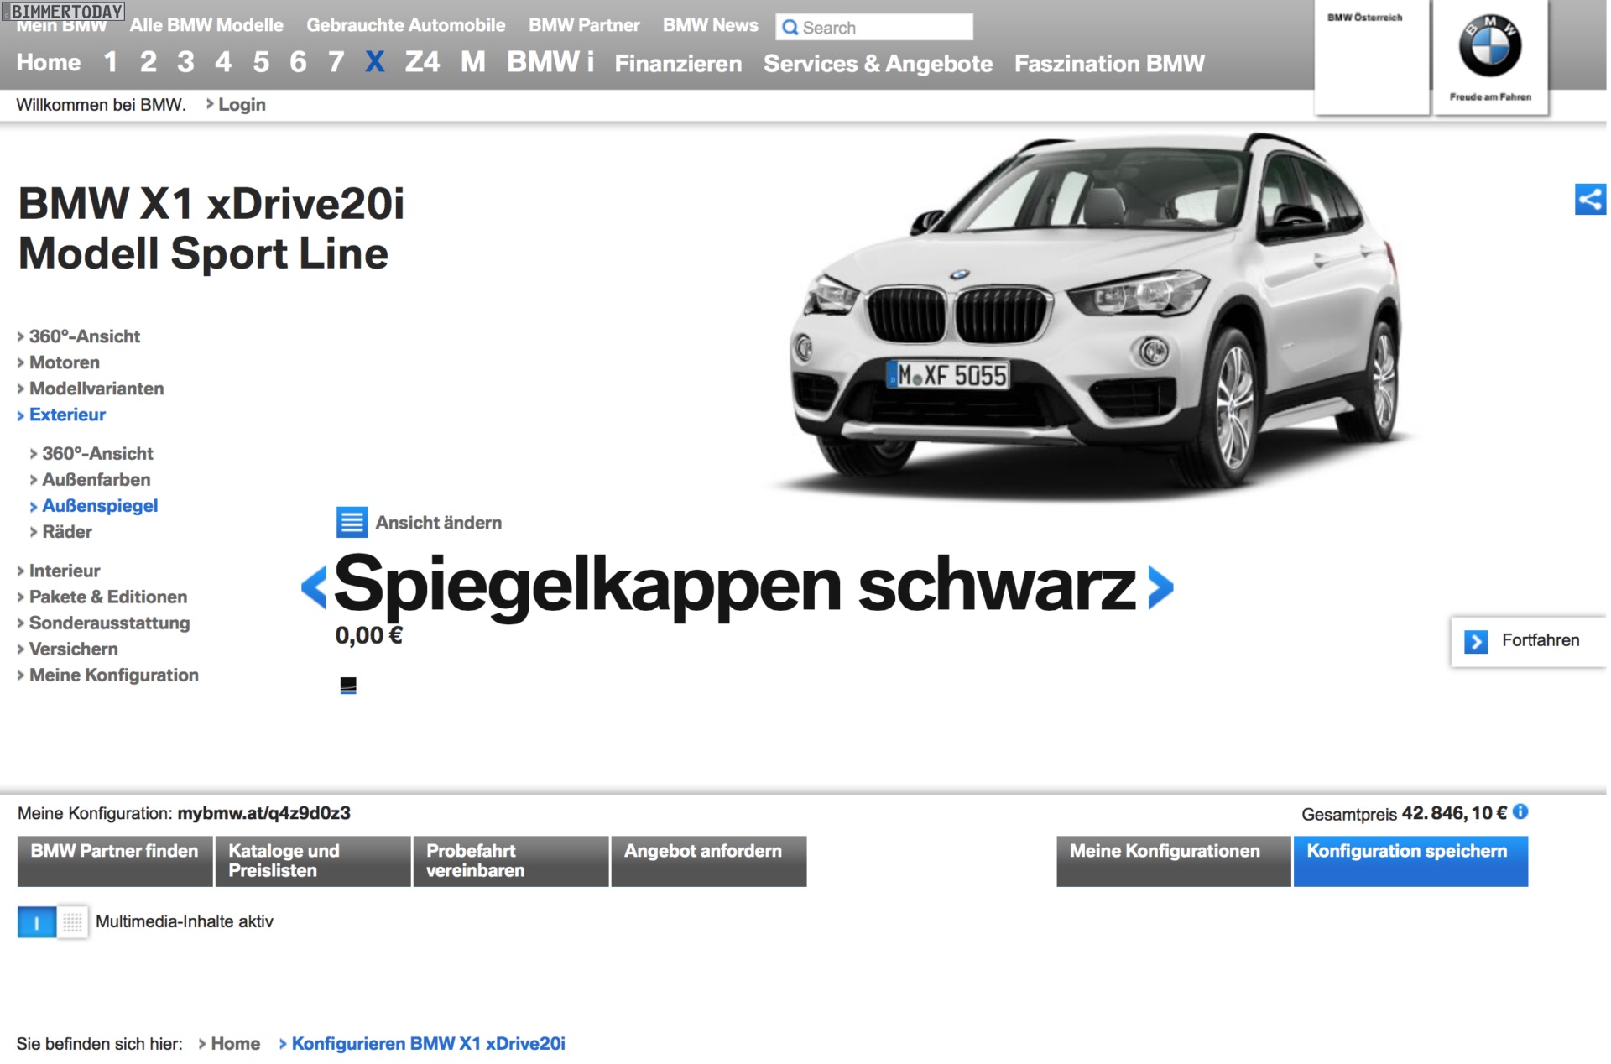Expand the Versichern section
Viewport: 1611px width, 1064px height.
(x=73, y=649)
